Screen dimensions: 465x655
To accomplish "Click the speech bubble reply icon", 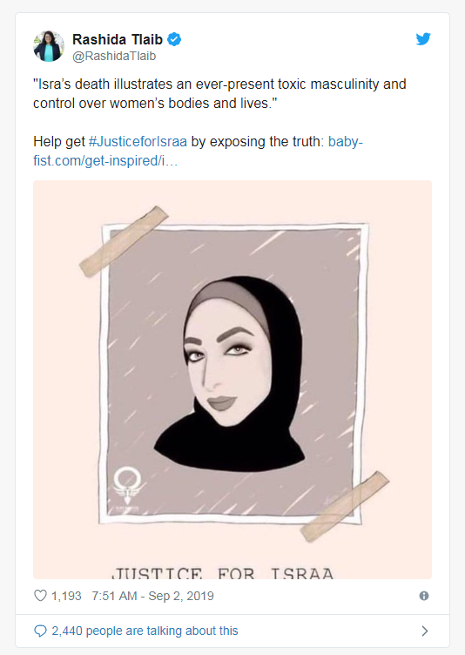I will click(x=40, y=631).
